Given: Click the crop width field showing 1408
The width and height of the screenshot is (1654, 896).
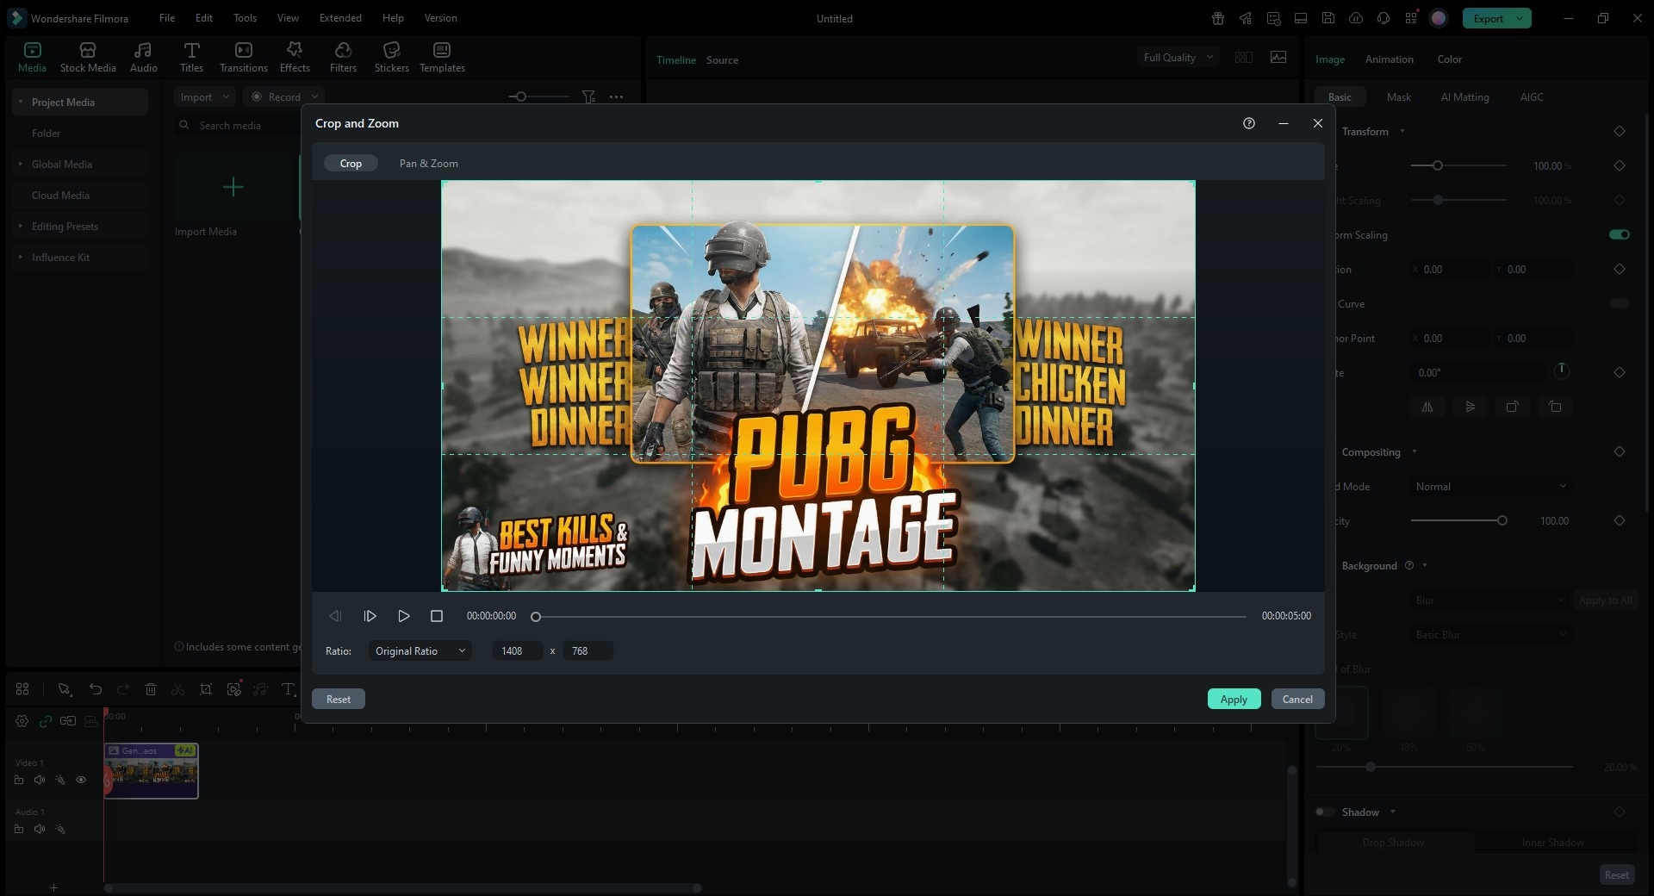Looking at the screenshot, I should point(517,650).
